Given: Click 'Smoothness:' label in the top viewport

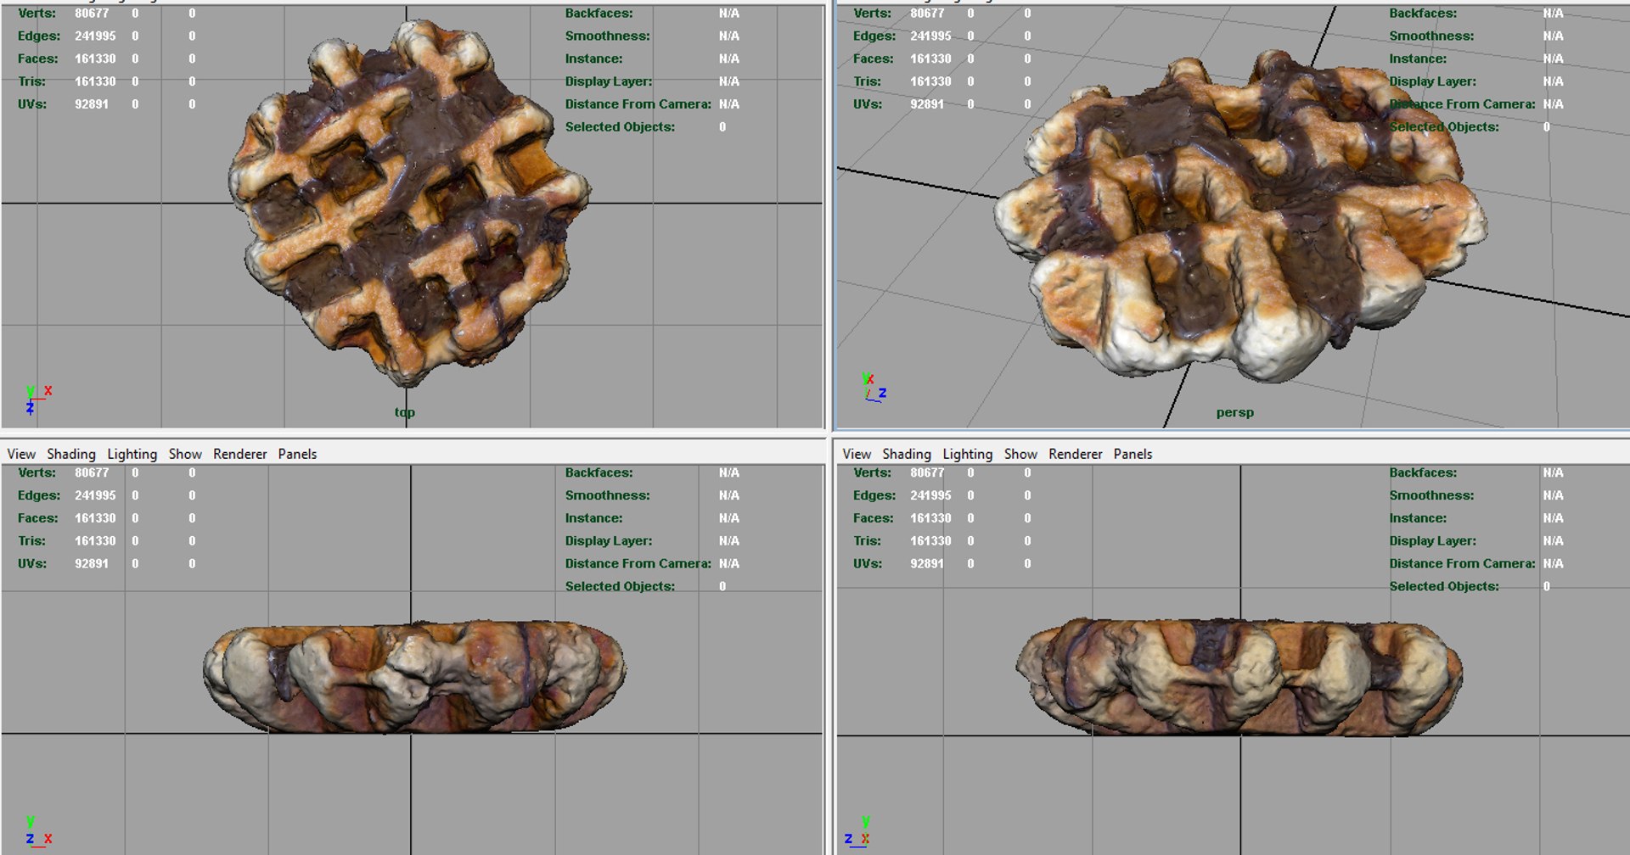Looking at the screenshot, I should [x=607, y=36].
